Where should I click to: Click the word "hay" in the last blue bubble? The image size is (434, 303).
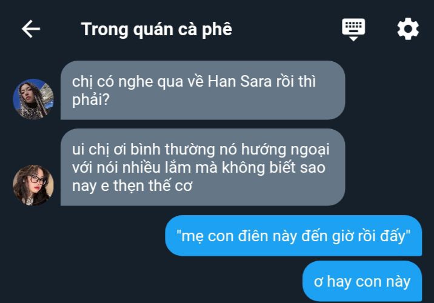339,282
